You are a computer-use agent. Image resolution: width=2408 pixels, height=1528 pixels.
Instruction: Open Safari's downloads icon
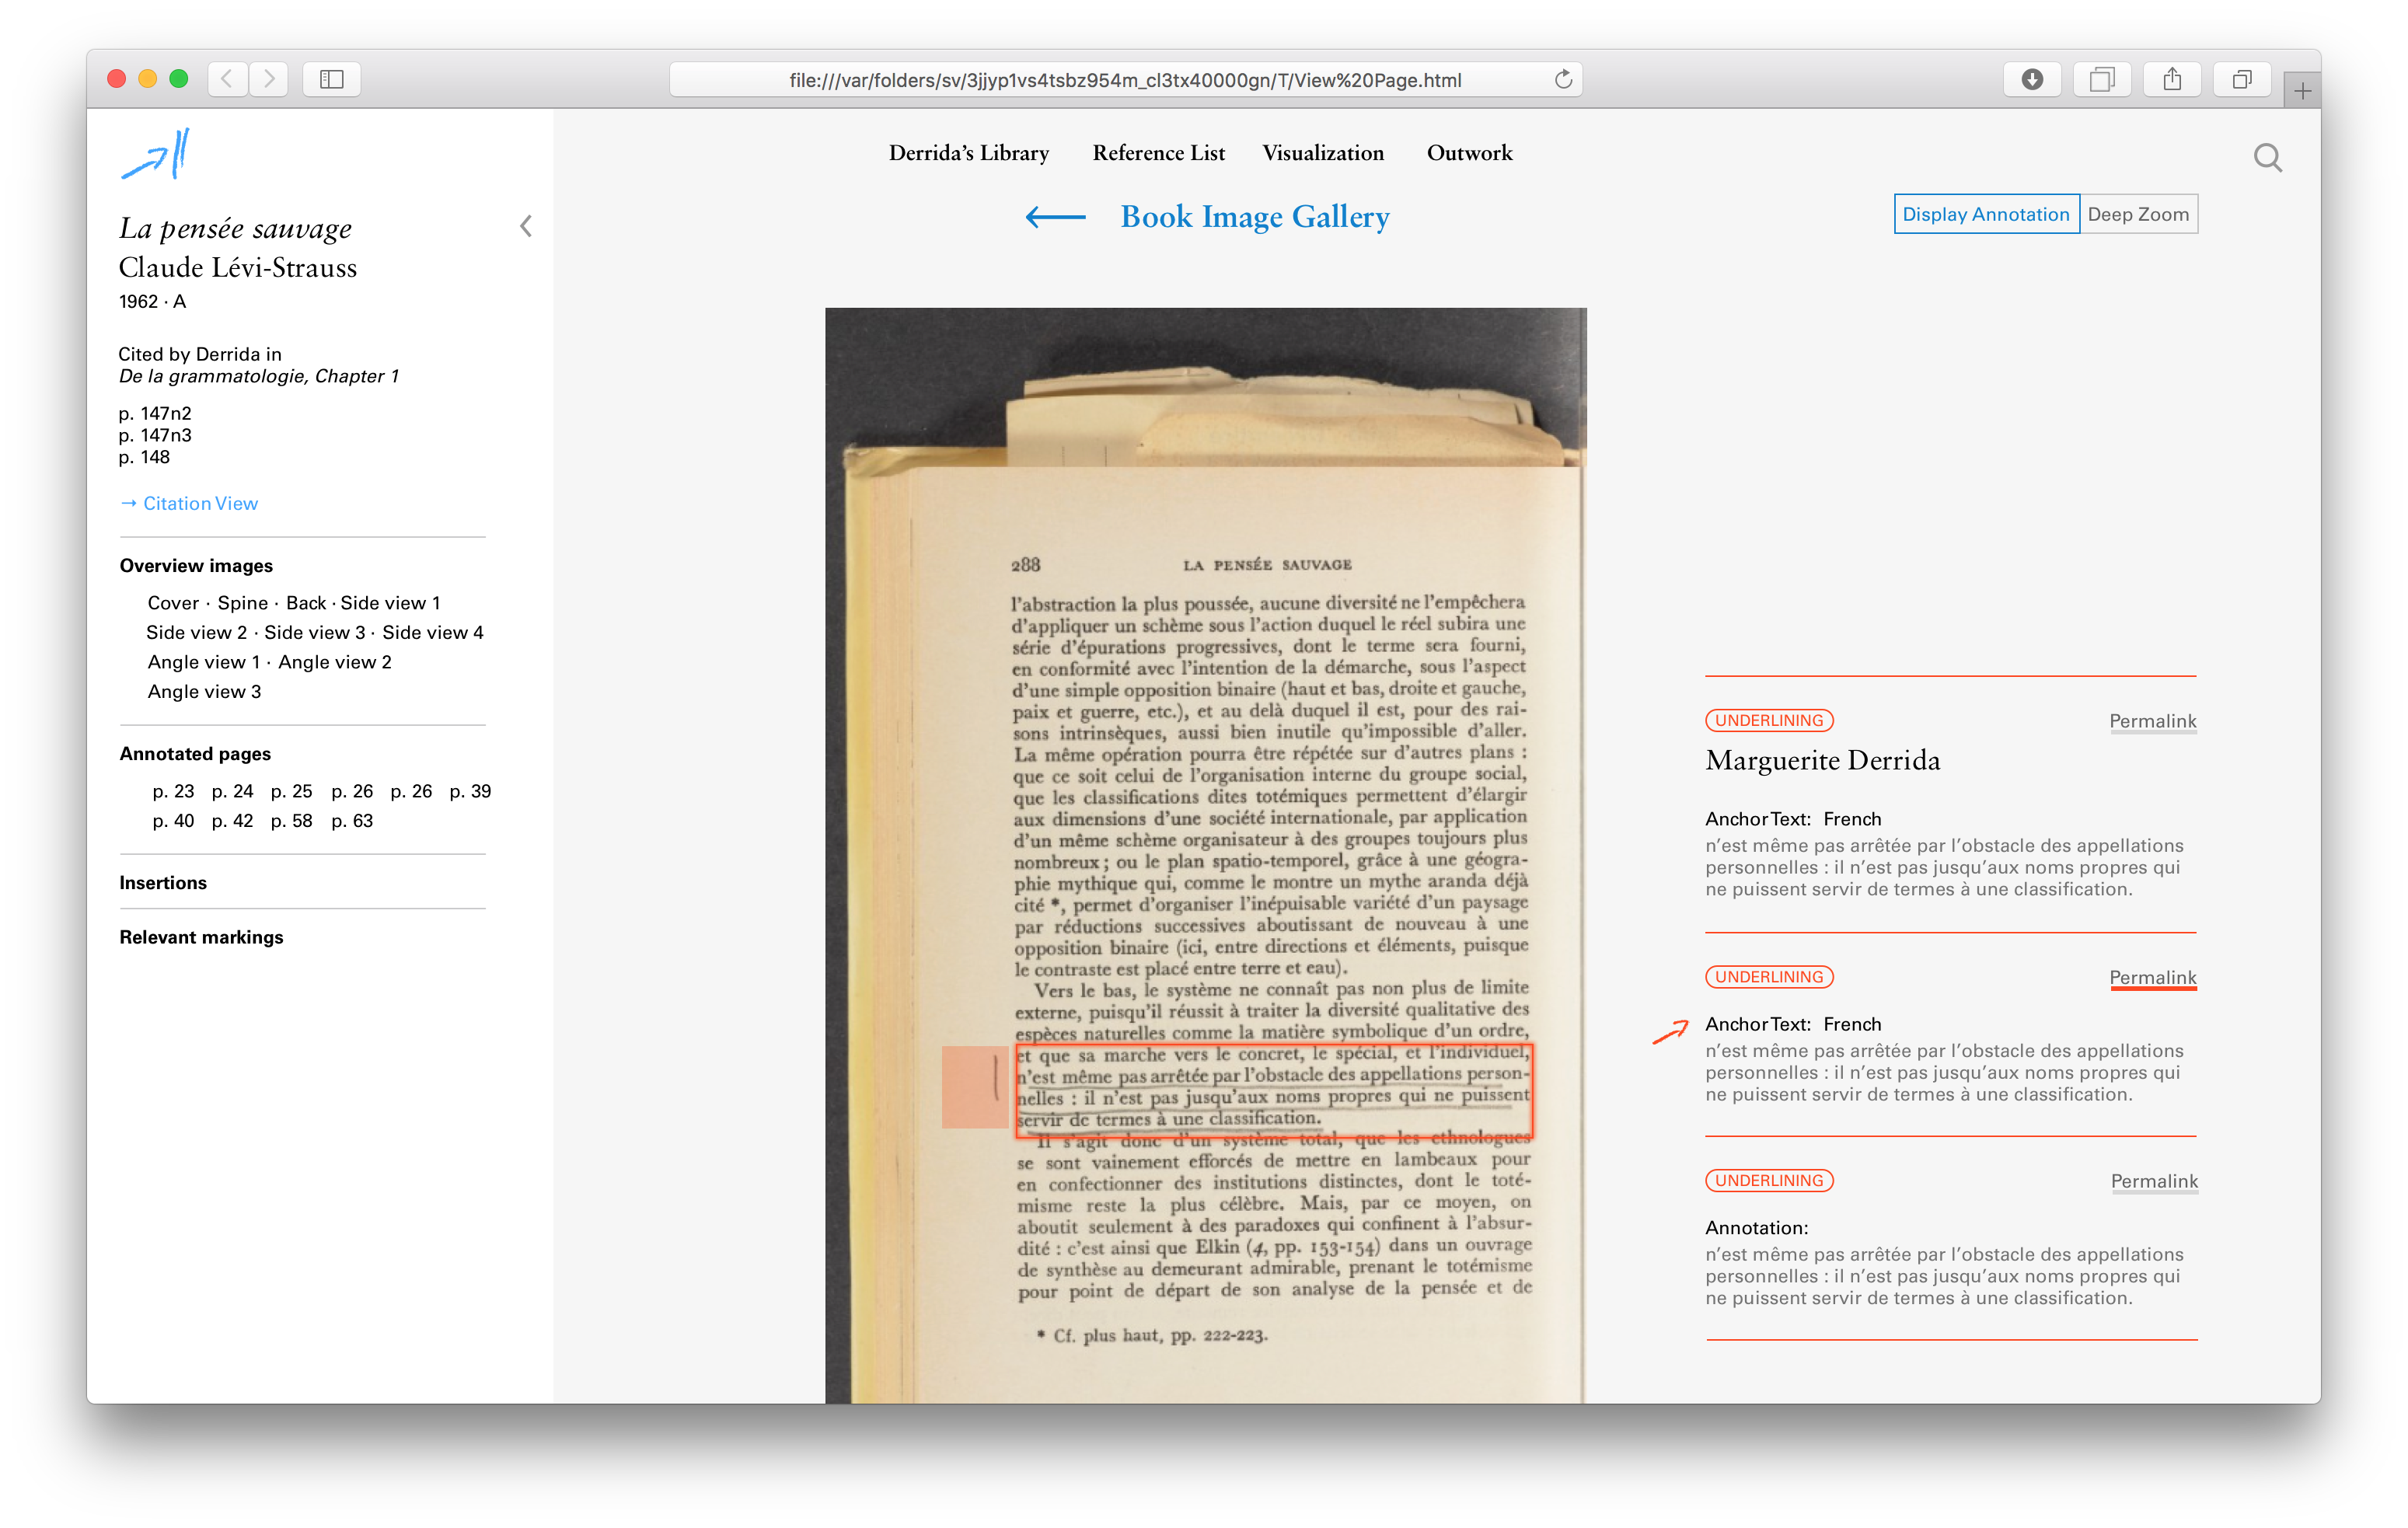click(x=2031, y=79)
